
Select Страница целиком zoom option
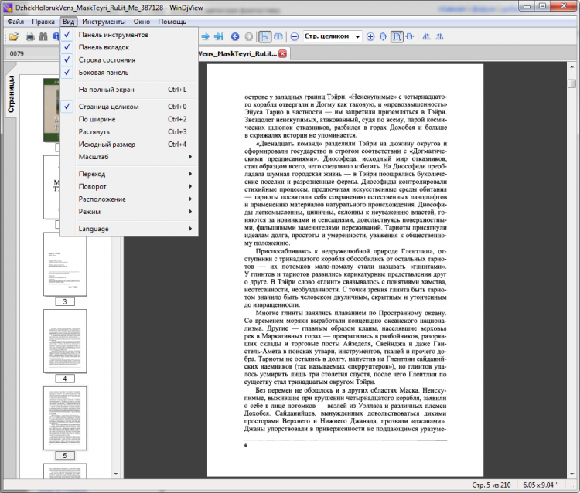128,107
